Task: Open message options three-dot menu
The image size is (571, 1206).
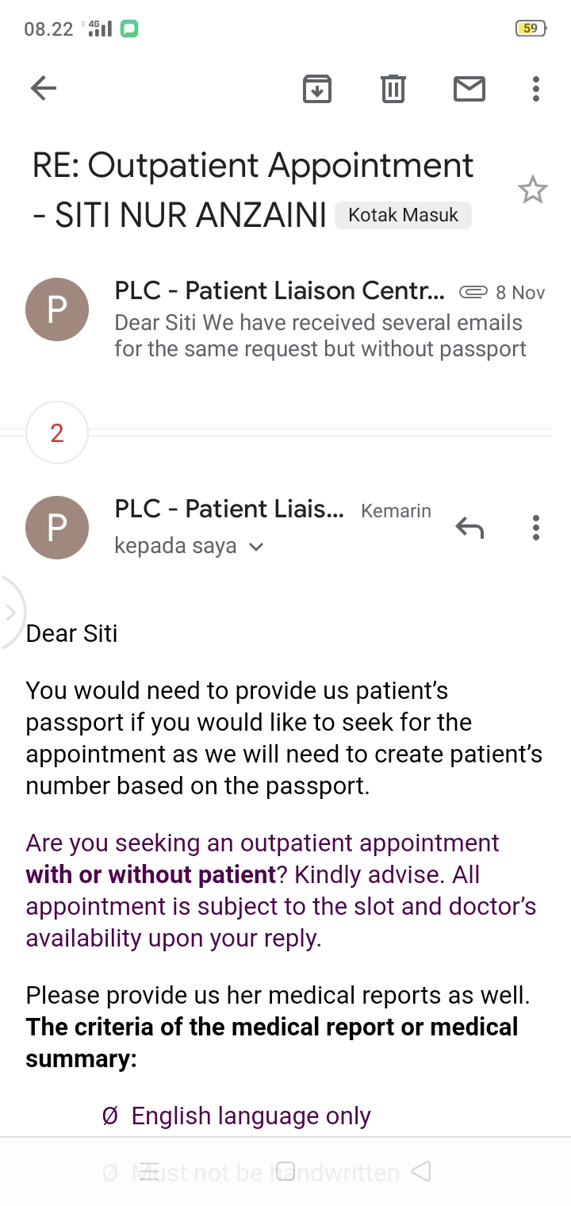Action: click(536, 527)
